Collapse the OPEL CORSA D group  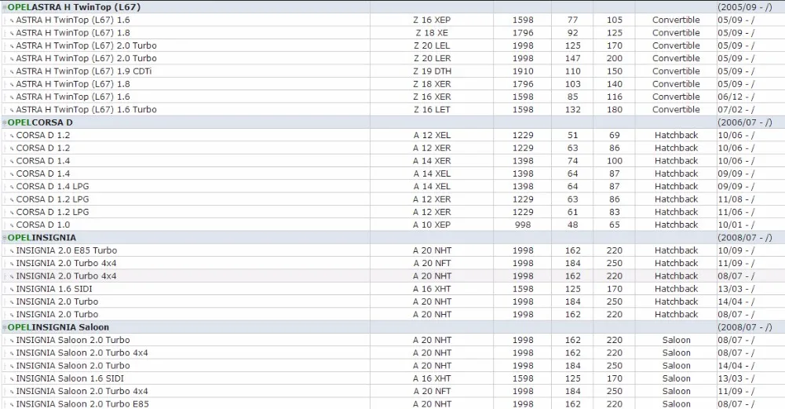[x=5, y=122]
